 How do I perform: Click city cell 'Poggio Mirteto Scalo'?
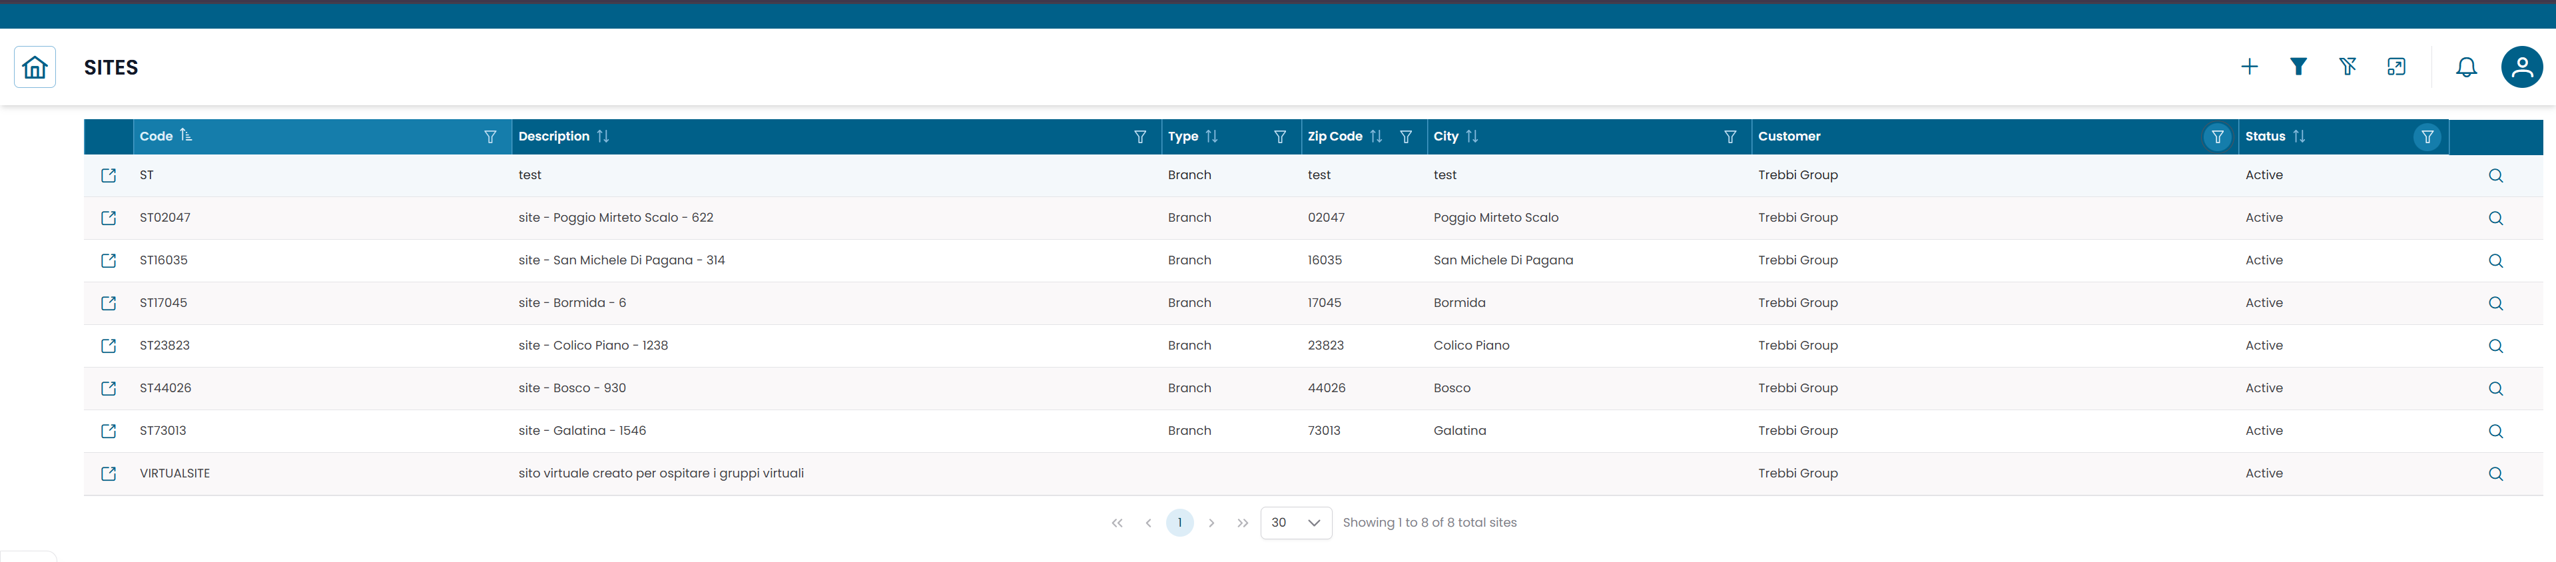1495,218
